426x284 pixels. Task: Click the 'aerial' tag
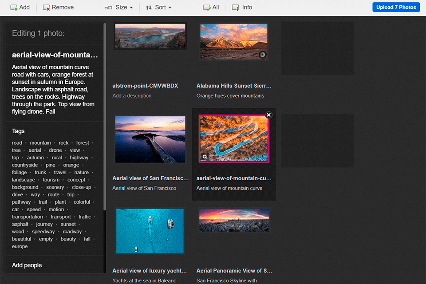pos(35,150)
